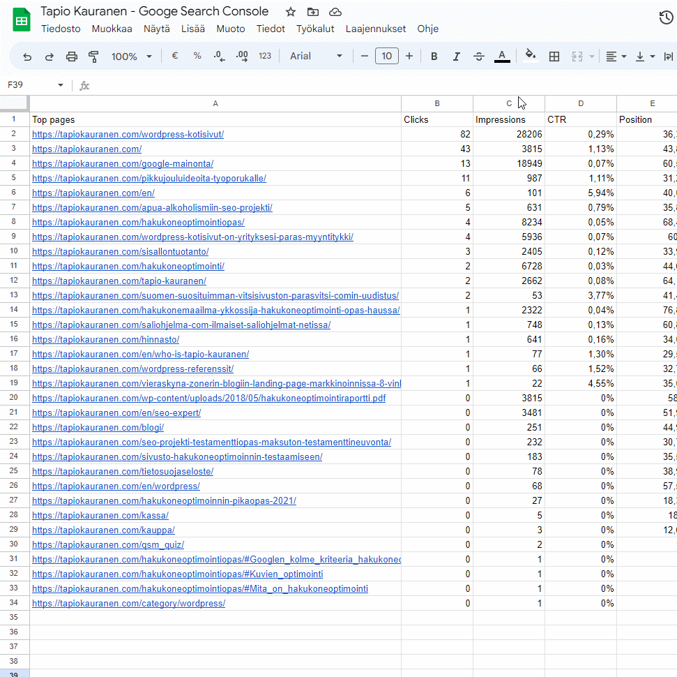The height and width of the screenshot is (677, 677).
Task: Select row 1 header
Action: click(14, 119)
